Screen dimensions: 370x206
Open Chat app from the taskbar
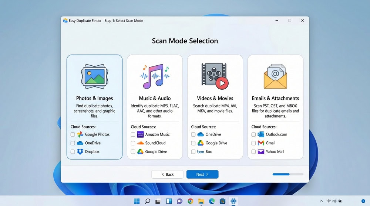pyautogui.click(x=179, y=201)
